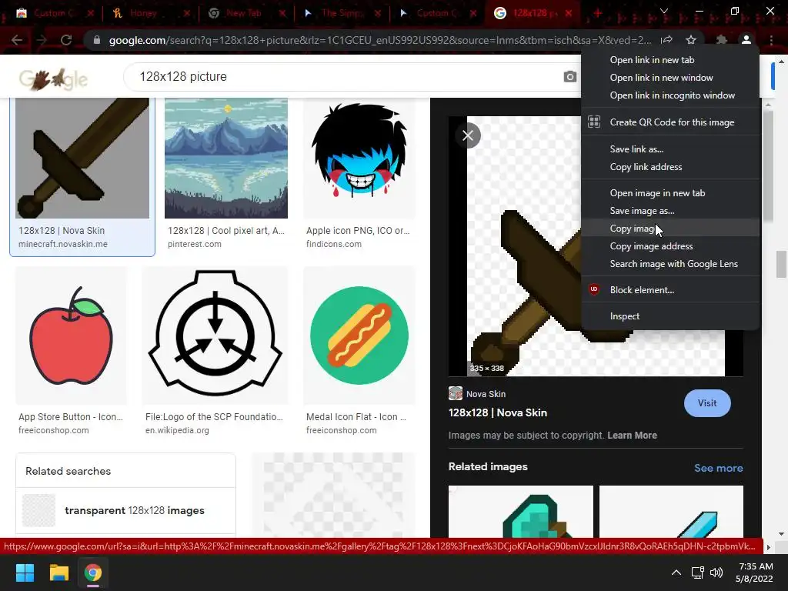Viewport: 788px width, 591px height.
Task: Open the extensions puzzle icon
Action: (x=722, y=40)
